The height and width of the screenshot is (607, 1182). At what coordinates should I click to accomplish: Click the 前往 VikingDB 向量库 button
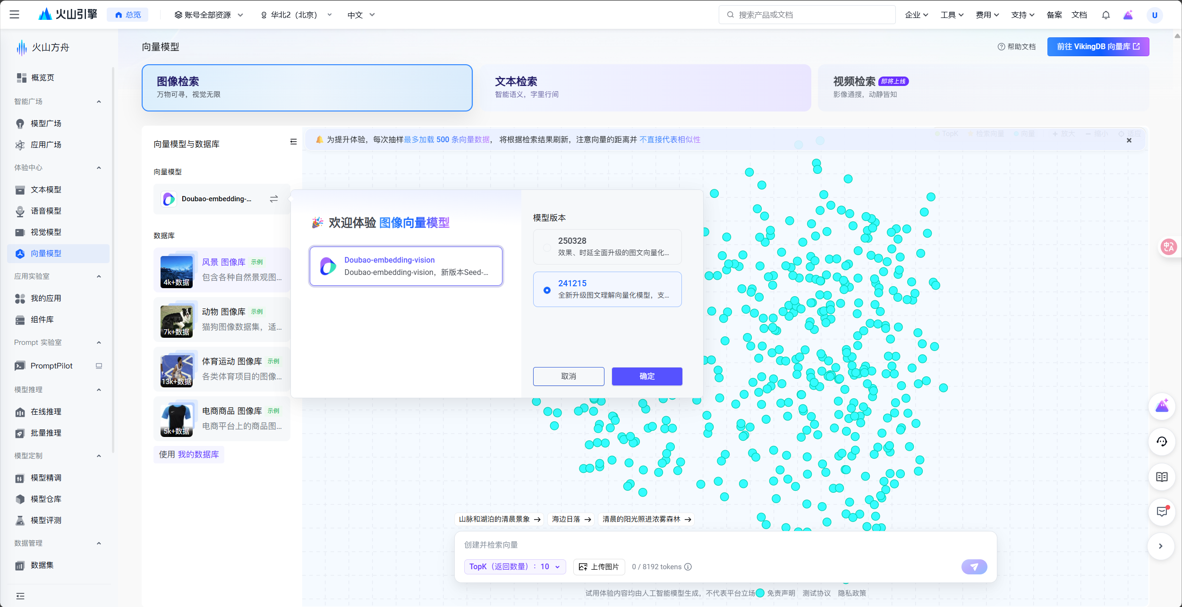point(1097,47)
